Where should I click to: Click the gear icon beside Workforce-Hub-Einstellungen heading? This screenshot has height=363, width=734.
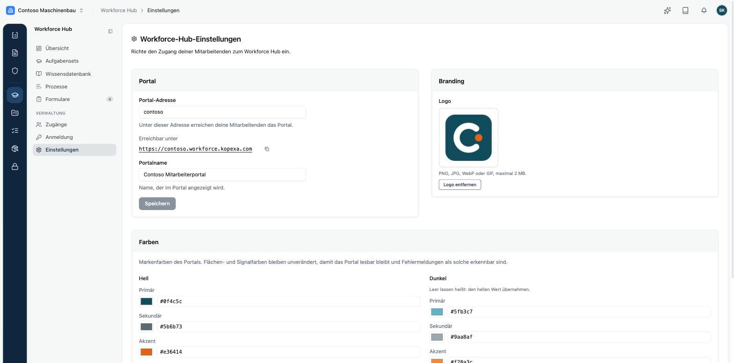[x=134, y=39]
